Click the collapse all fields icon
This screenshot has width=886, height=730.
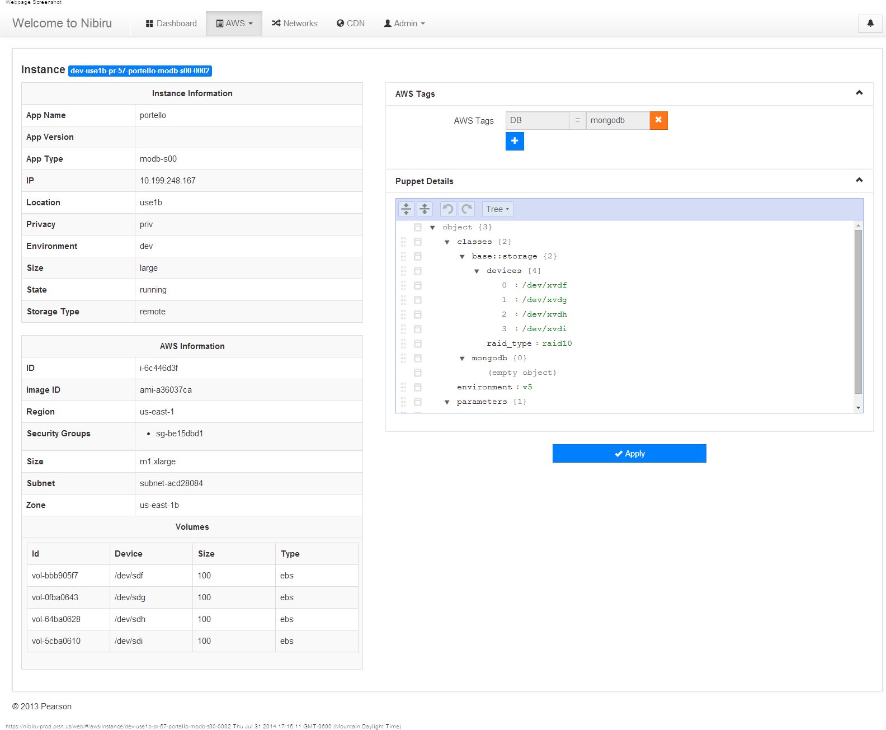425,209
